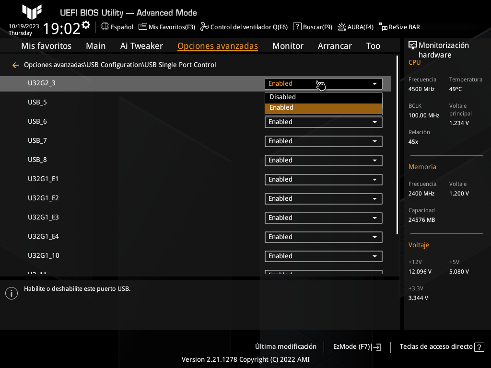Expand the U32G1_E3 dropdown arrow
The width and height of the screenshot is (491, 368).
click(374, 218)
